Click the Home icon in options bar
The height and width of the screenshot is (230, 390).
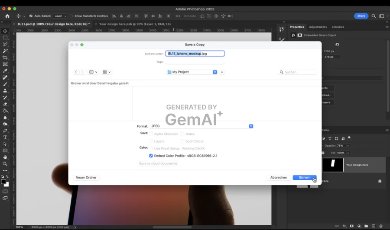tap(7, 16)
